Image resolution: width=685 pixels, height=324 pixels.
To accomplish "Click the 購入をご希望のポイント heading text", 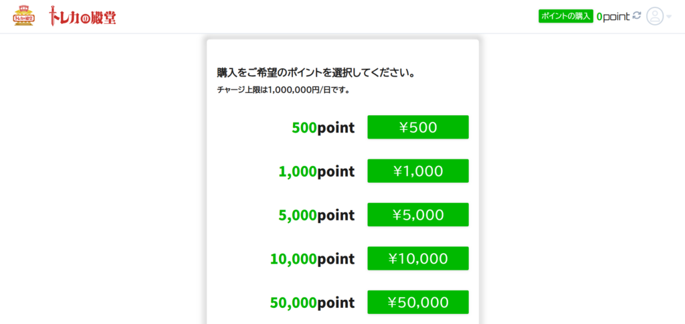I will click(316, 72).
